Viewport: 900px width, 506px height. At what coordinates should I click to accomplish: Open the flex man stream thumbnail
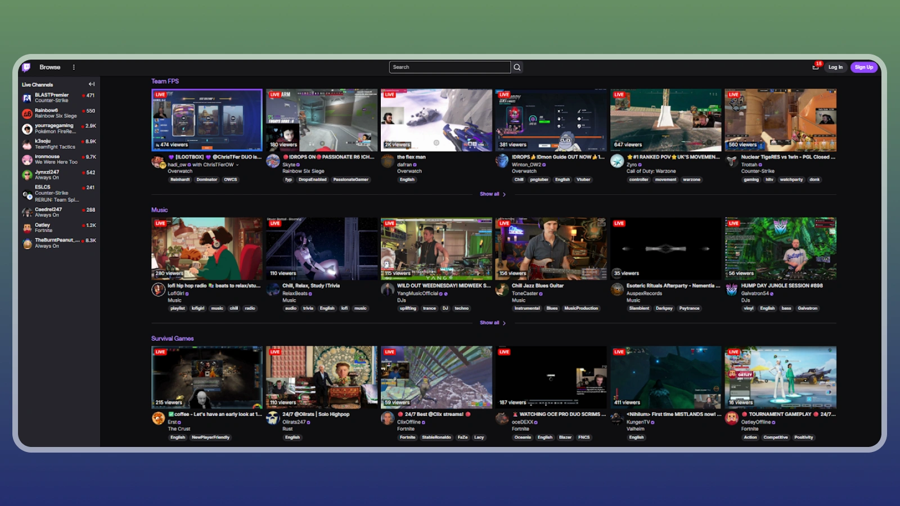[436, 120]
